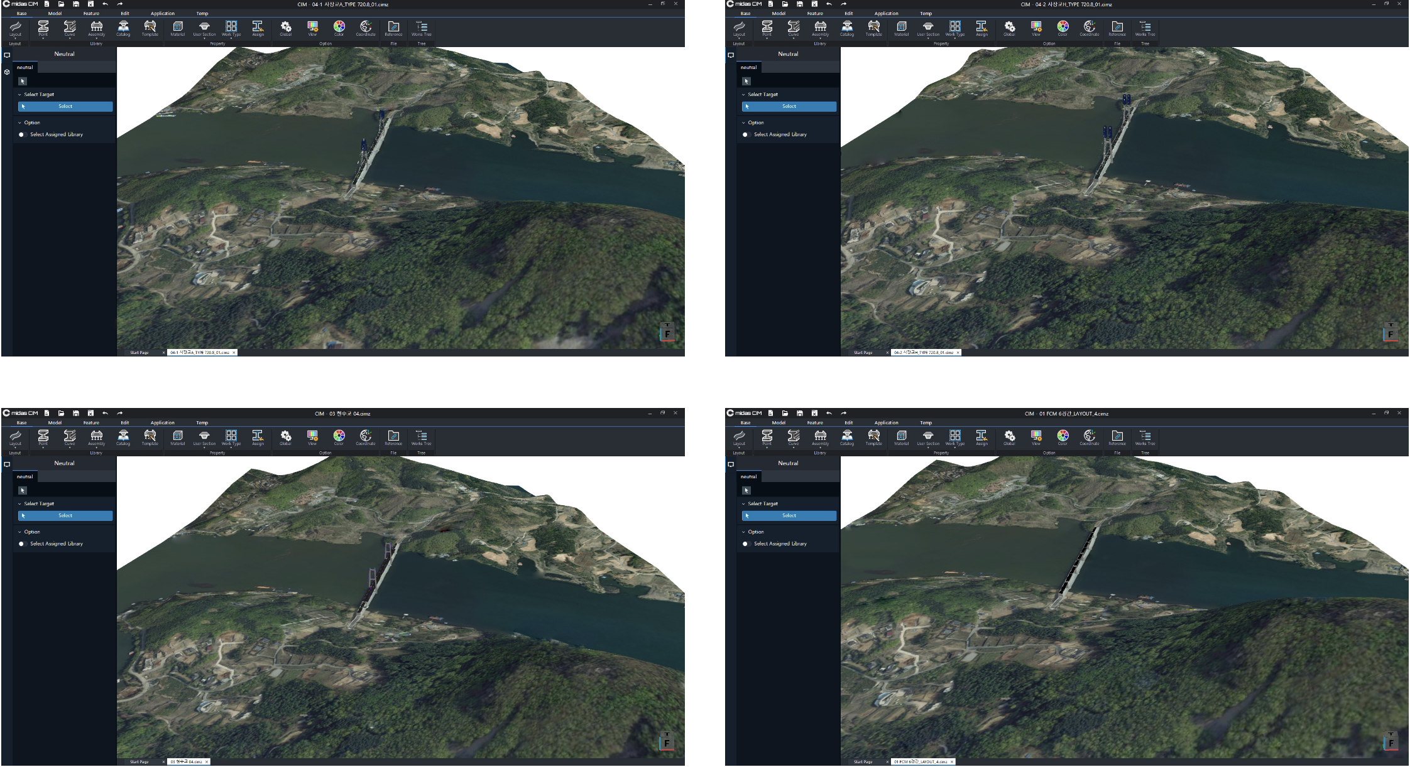This screenshot has width=1410, height=767.
Task: Collapse Option section in 01 FCM LAYOUT_4 window
Action: click(x=743, y=532)
